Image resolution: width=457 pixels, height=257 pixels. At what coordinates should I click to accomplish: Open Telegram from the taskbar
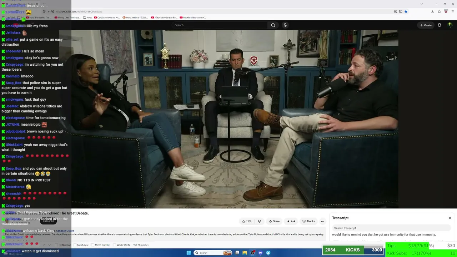(x=268, y=253)
